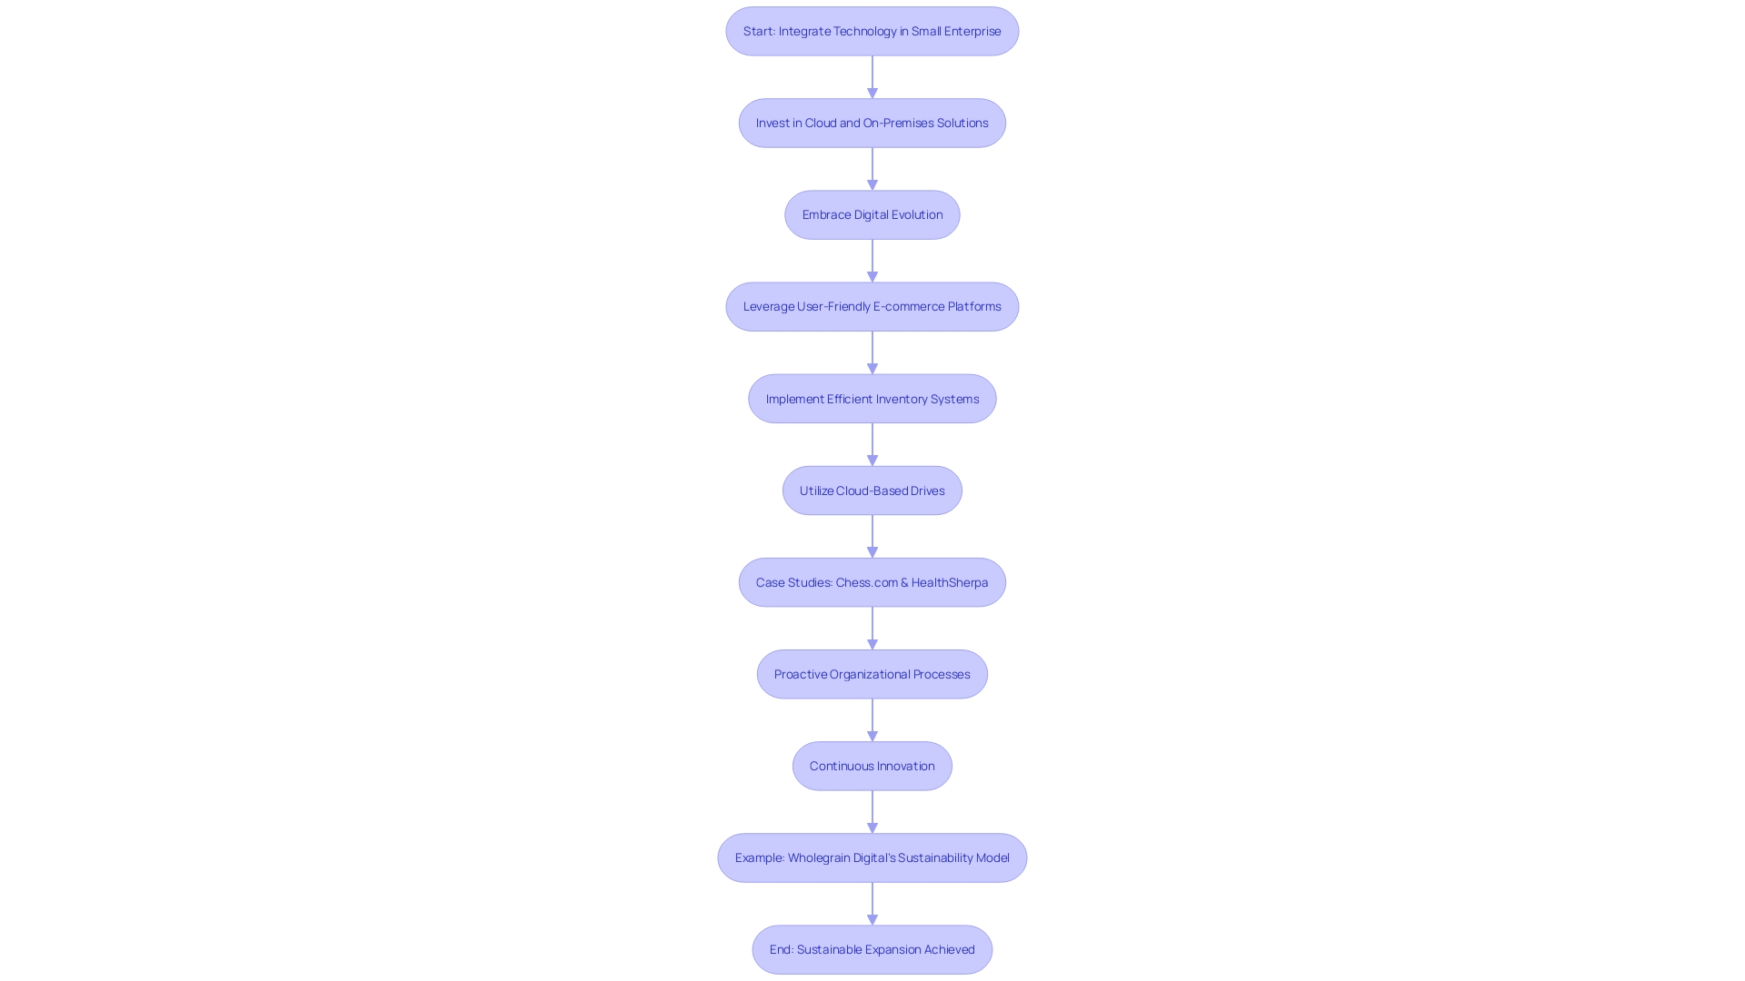1745x981 pixels.
Task: Click the Proactive Organizational Processes node
Action: (872, 673)
